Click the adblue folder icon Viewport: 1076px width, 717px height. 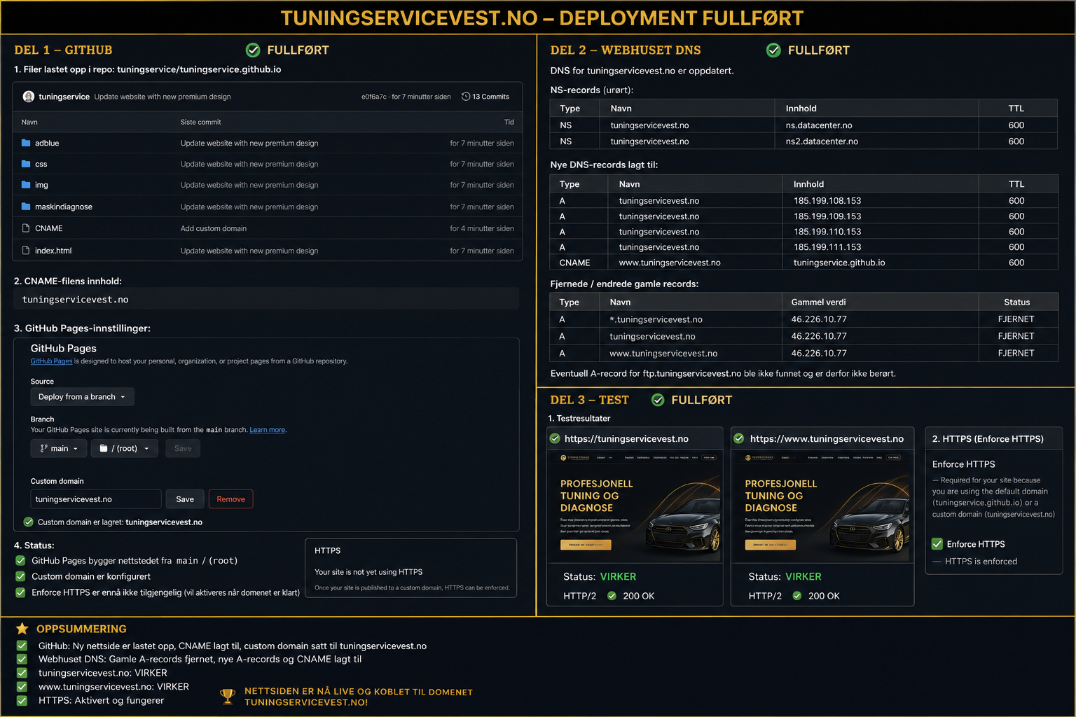[26, 143]
